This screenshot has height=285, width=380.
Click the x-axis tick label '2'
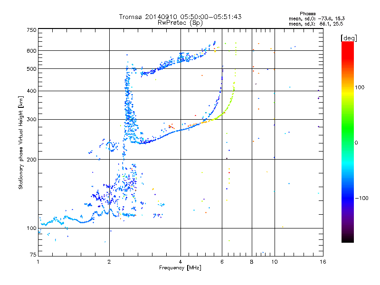(x=109, y=262)
